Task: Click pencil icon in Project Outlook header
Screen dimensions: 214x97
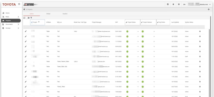Action: [142, 22]
